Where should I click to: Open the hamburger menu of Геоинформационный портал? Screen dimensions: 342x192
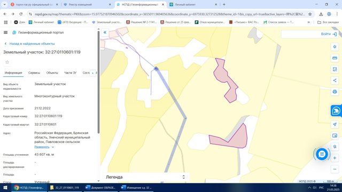6,33
